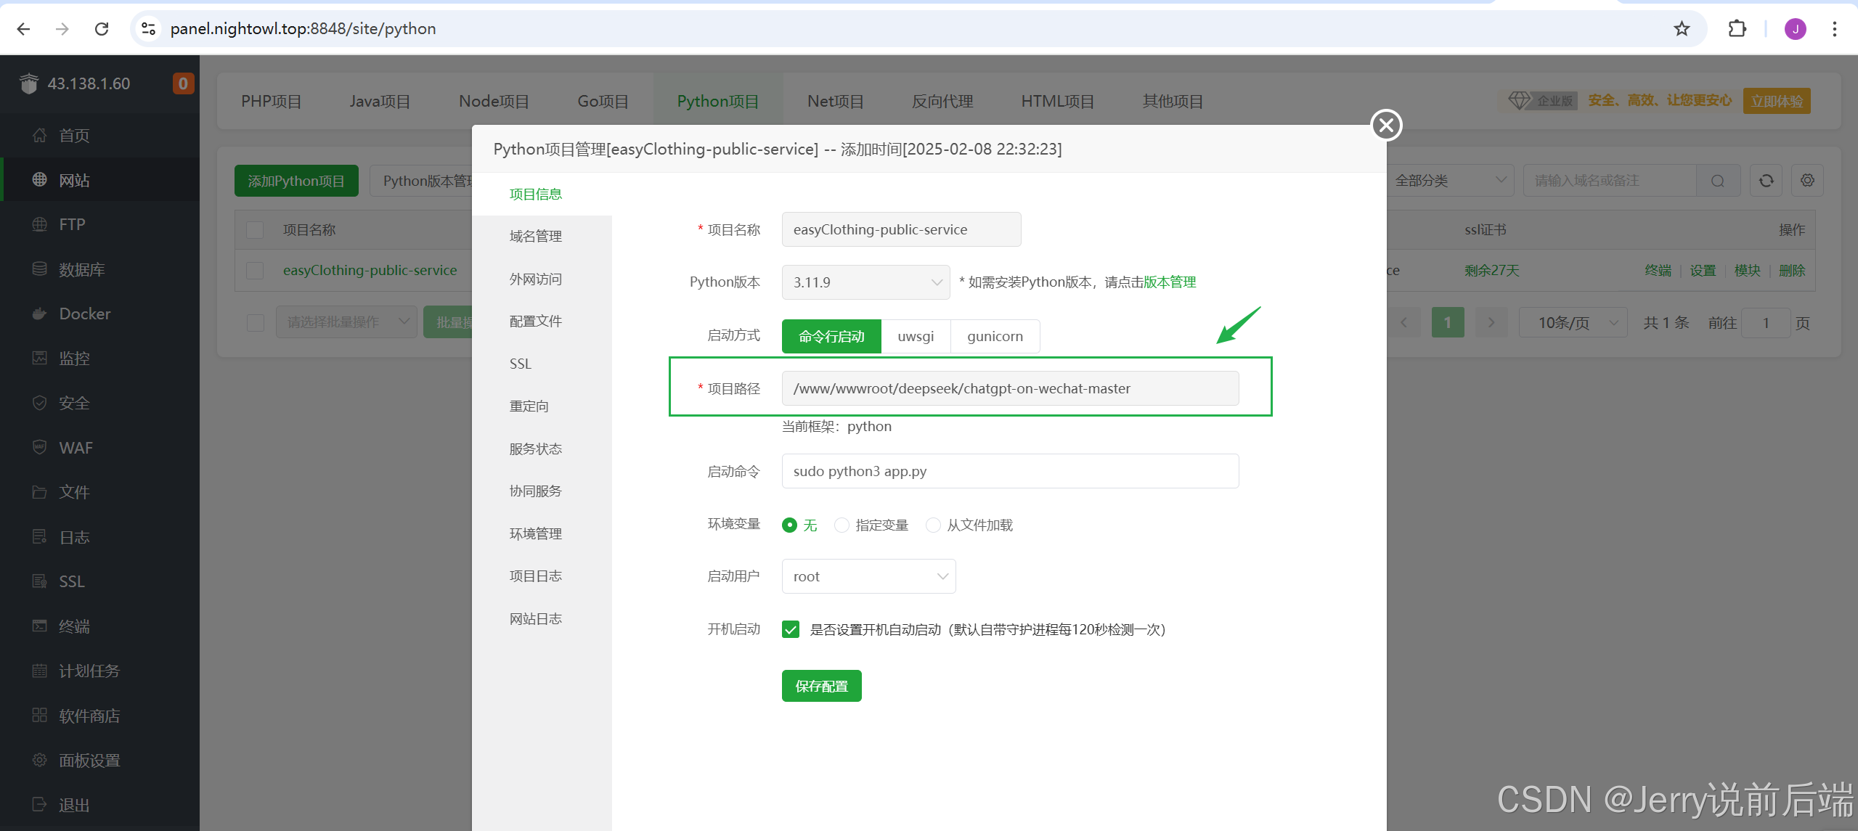Click the refresh icon next to search box
The width and height of the screenshot is (1858, 831).
(x=1766, y=181)
